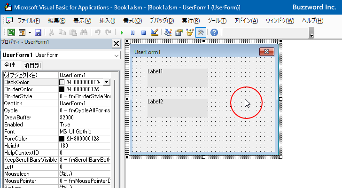Image resolution: width=342 pixels, height=188 pixels.
Task: Select the KeepScrollBarsVisible property row
Action: pyautogui.click(x=57, y=160)
